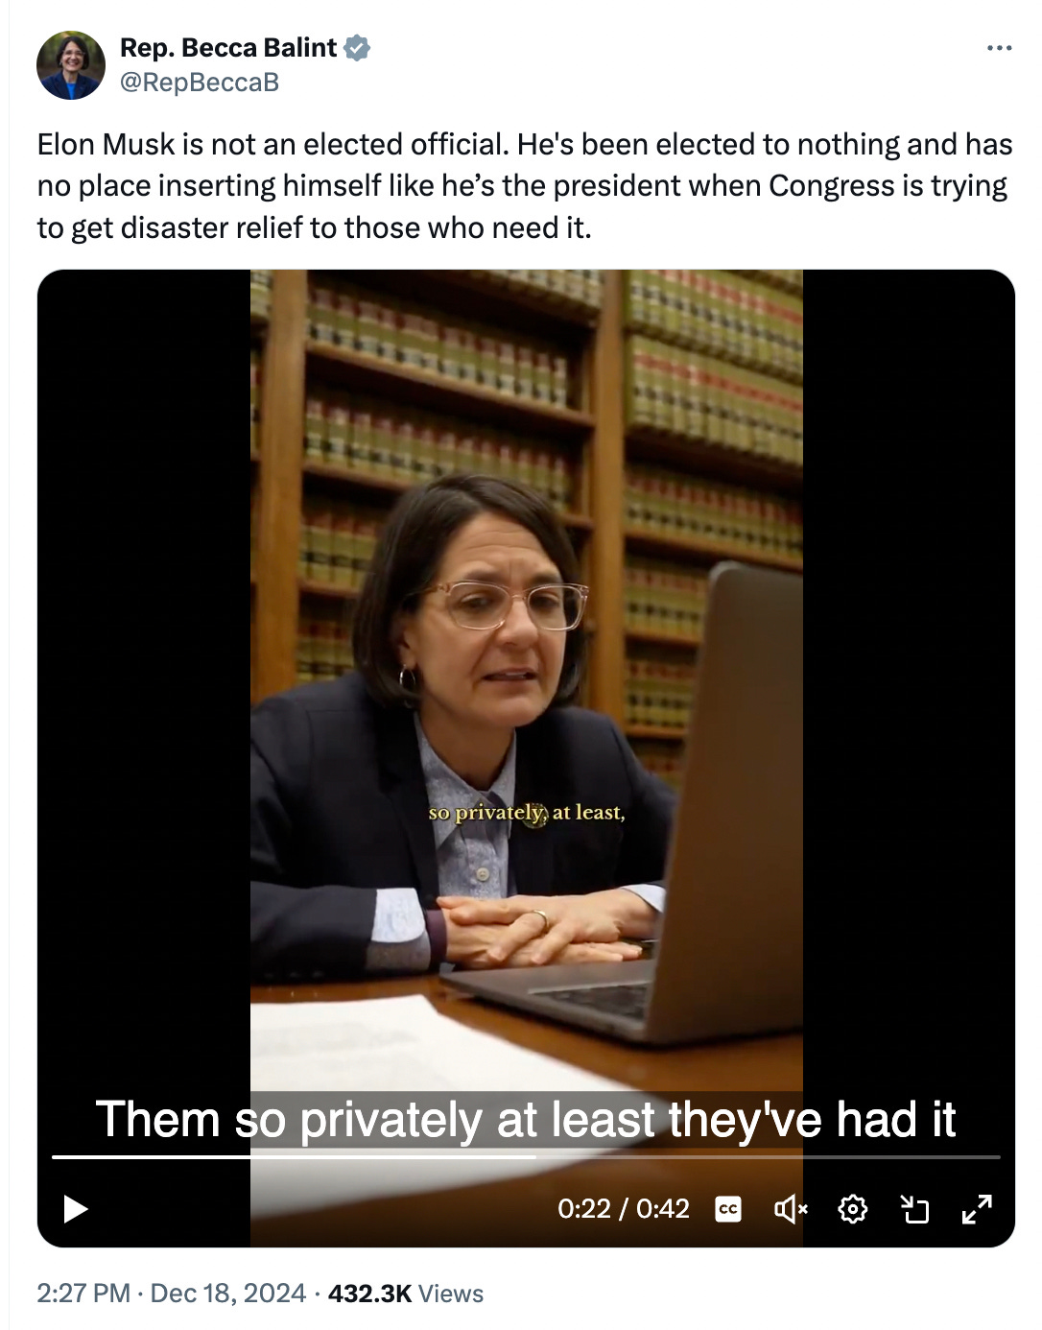This screenshot has height=1330, width=1042.
Task: Click the white caption overlay "Them so privately"
Action: pos(289,1120)
